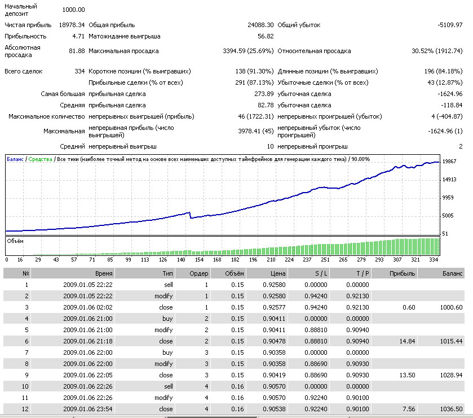This screenshot has height=418, width=473.
Task: Click the 'Чистая прибыль' label
Action: 28,25
